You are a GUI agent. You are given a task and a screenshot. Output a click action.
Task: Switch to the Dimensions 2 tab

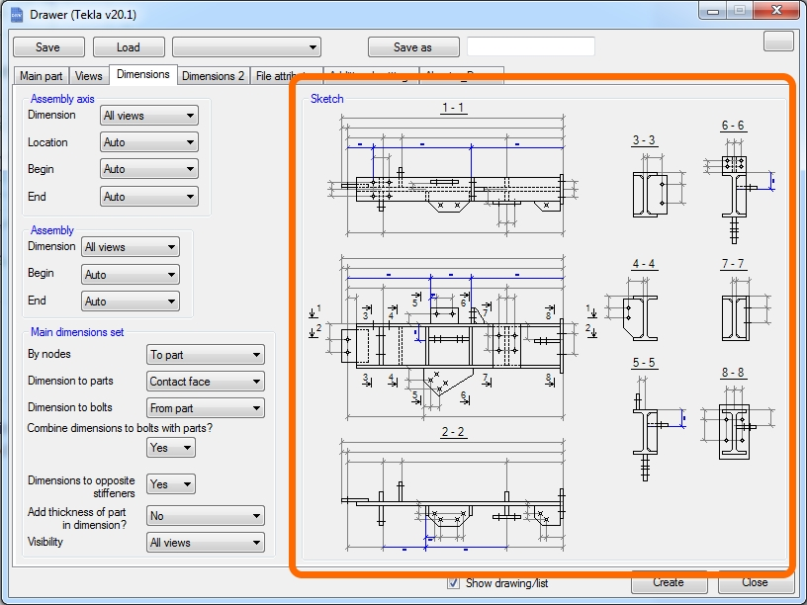click(x=213, y=76)
